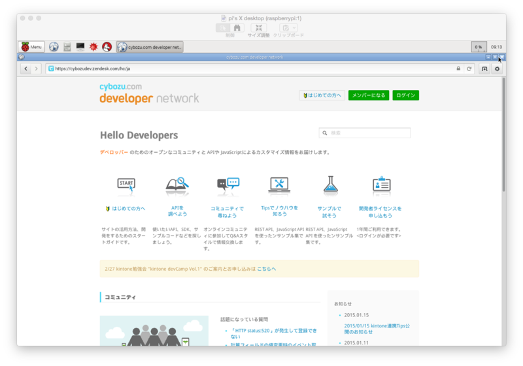The image size is (523, 366).
Task: Click the 話題になっている質問 label
Action: tap(244, 320)
